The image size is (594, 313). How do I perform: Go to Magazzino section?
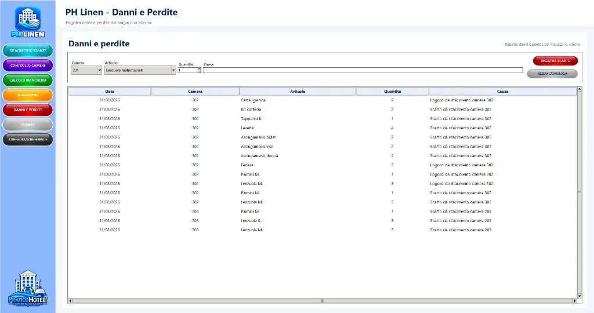coord(28,94)
